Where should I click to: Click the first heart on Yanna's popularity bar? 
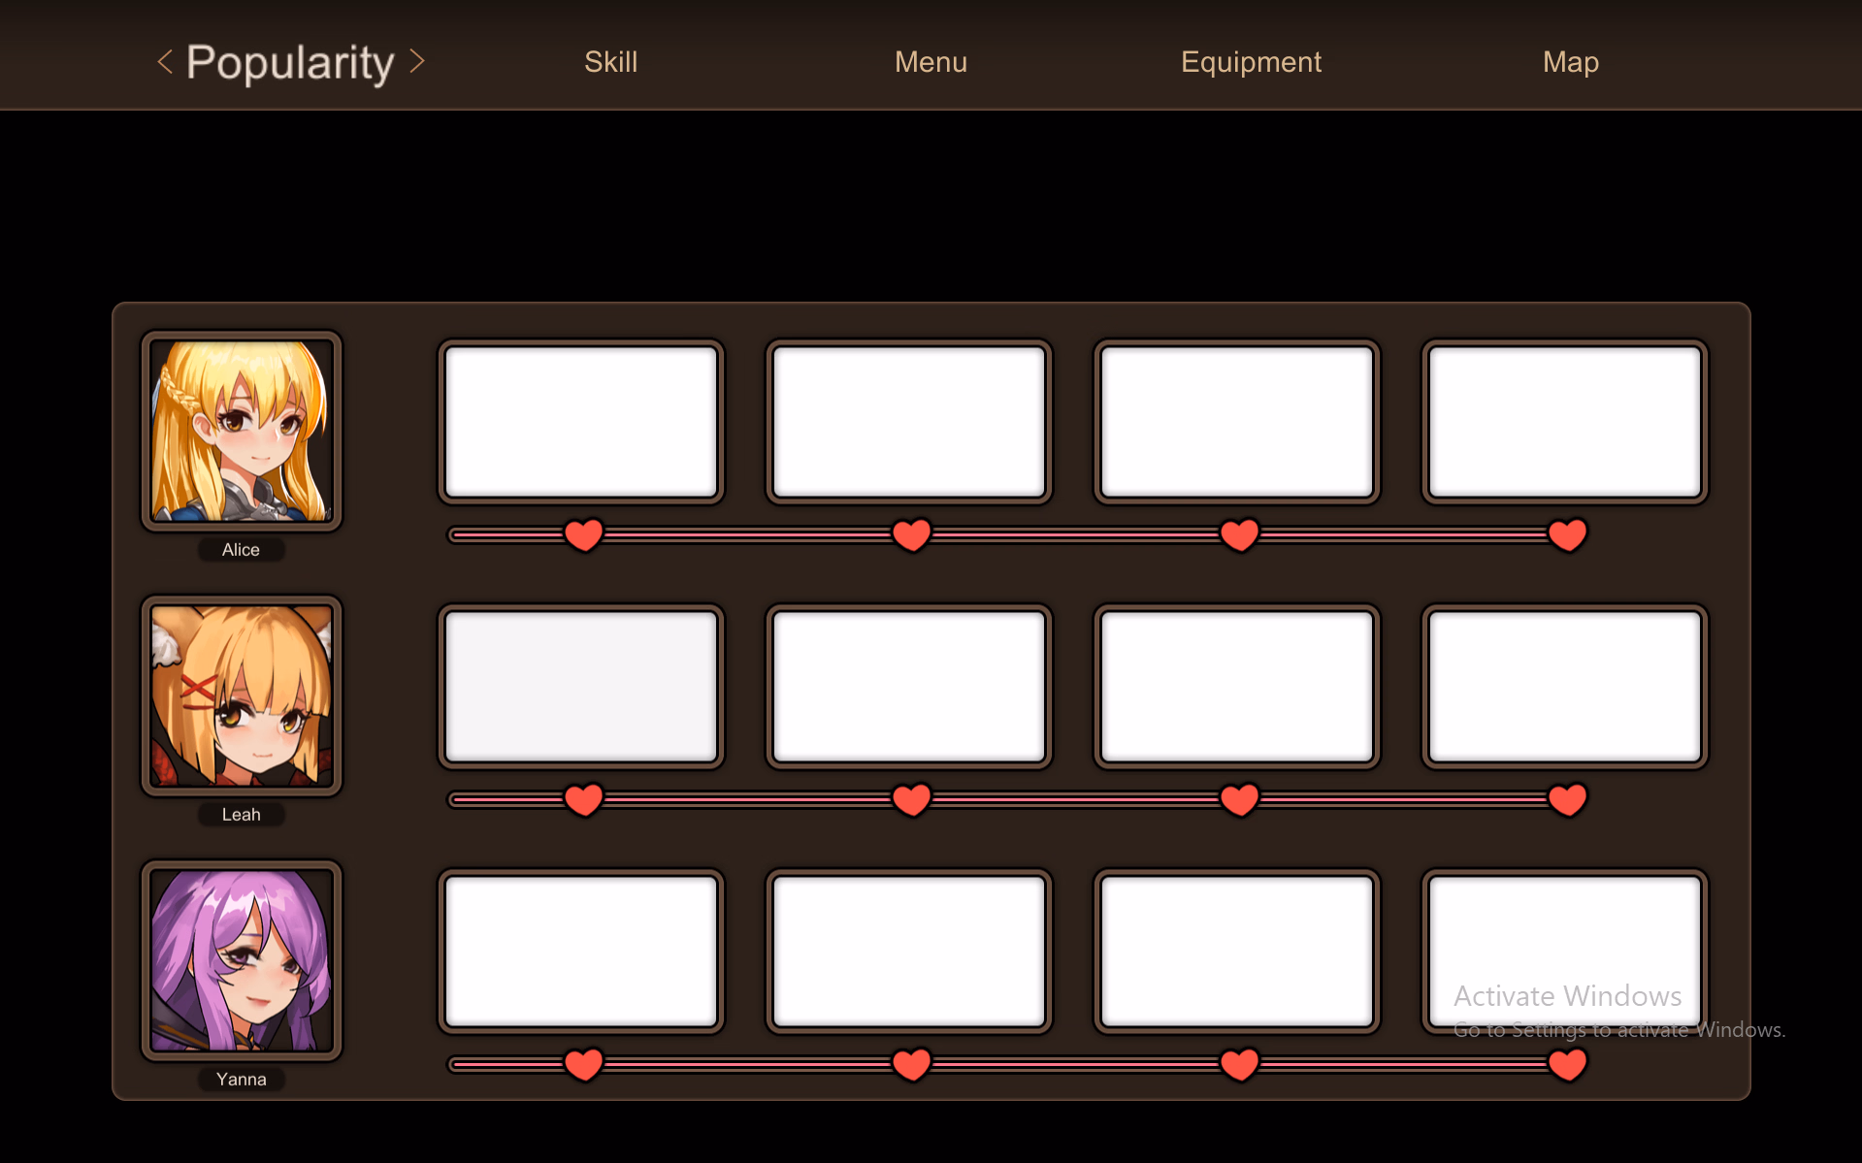point(583,1064)
